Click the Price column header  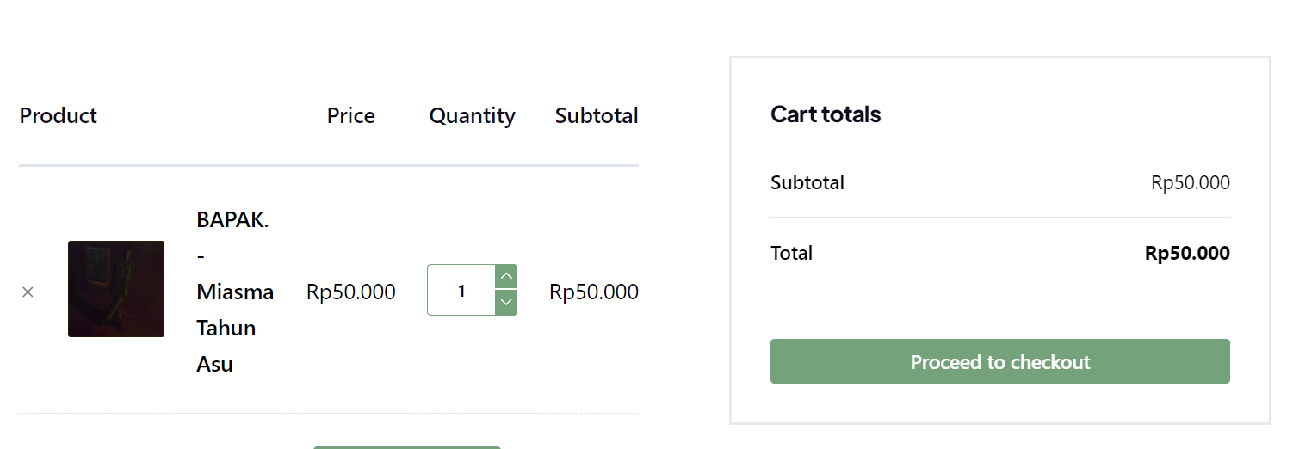click(x=351, y=116)
